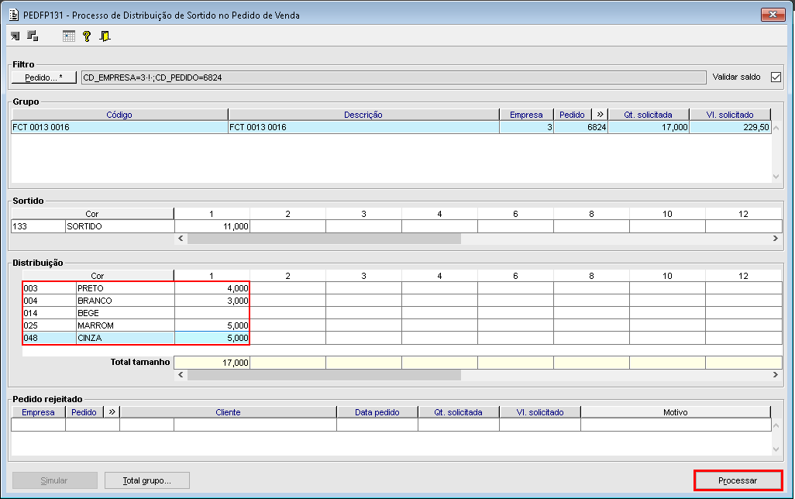795x499 pixels.
Task: Click the 11,000 cell in Sortido size 1
Action: pyautogui.click(x=212, y=226)
